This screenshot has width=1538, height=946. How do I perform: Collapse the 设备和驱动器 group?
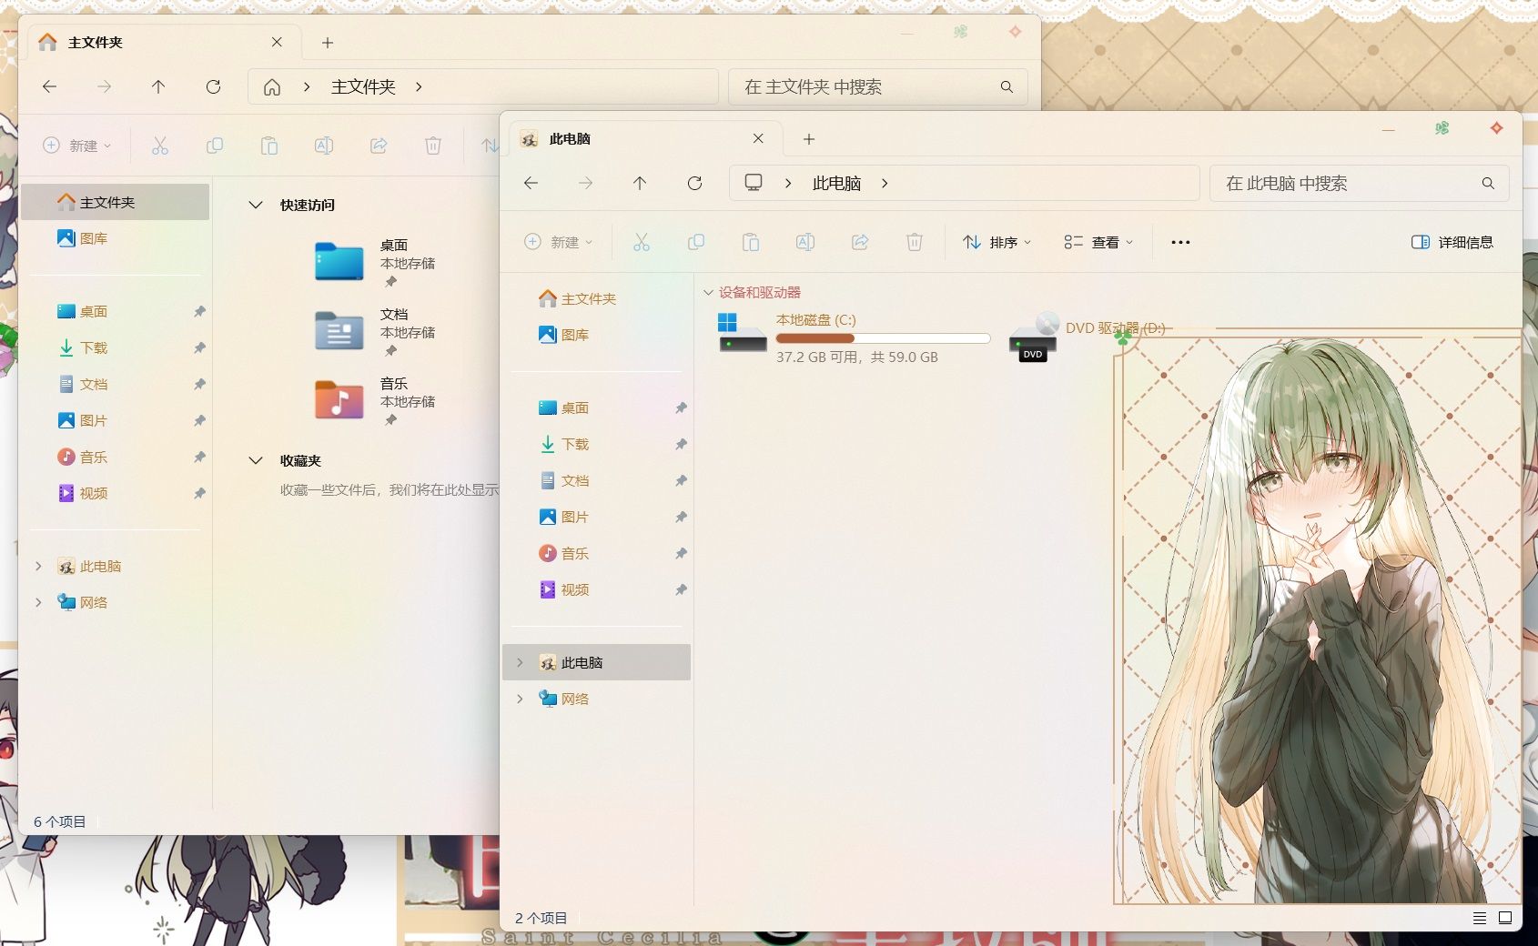tap(708, 293)
